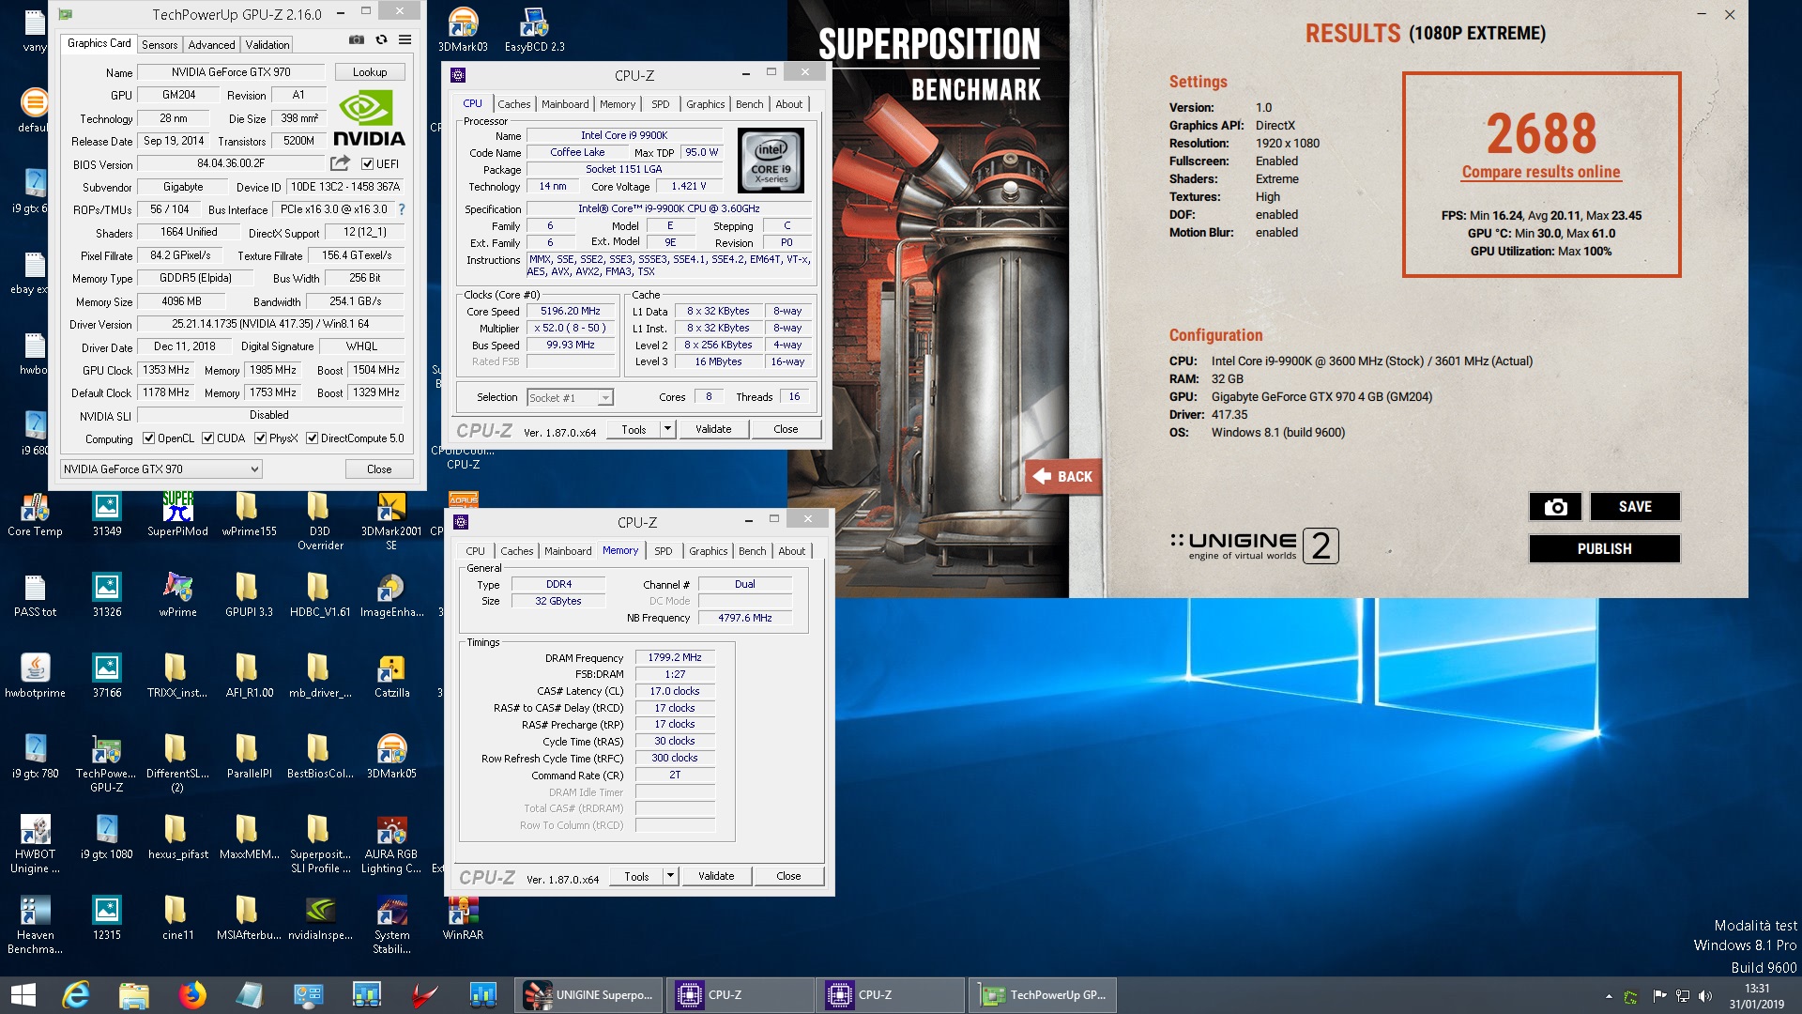Open Firefox from the taskbar
The height and width of the screenshot is (1014, 1802).
coord(192,995)
